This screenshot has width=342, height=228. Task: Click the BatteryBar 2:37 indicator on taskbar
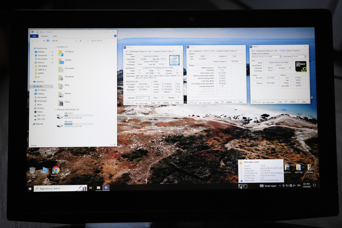point(243,186)
